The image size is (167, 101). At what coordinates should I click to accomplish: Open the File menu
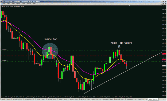pos(4,4)
